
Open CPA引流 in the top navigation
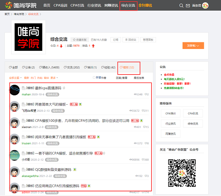click(x=77, y=5)
